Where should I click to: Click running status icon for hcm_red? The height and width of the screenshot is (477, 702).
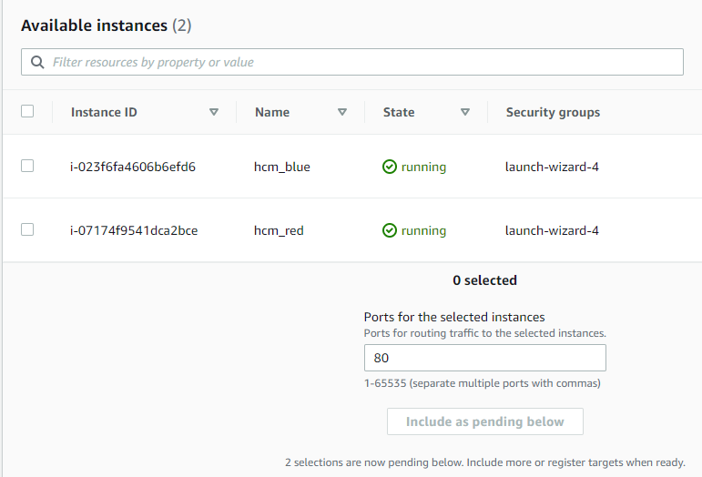point(390,230)
